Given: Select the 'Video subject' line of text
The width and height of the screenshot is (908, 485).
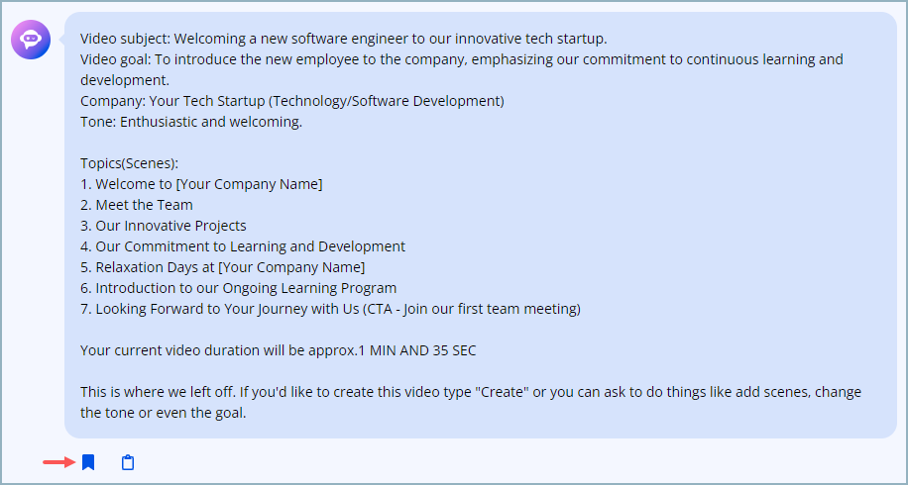Looking at the screenshot, I should [x=343, y=39].
